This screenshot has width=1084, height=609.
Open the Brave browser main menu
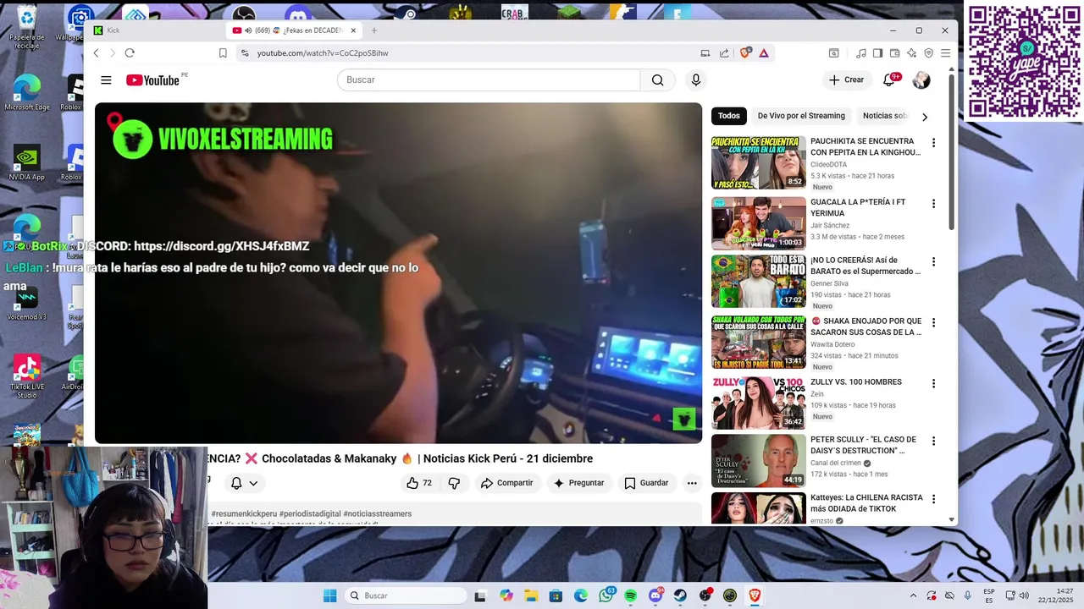(x=945, y=52)
